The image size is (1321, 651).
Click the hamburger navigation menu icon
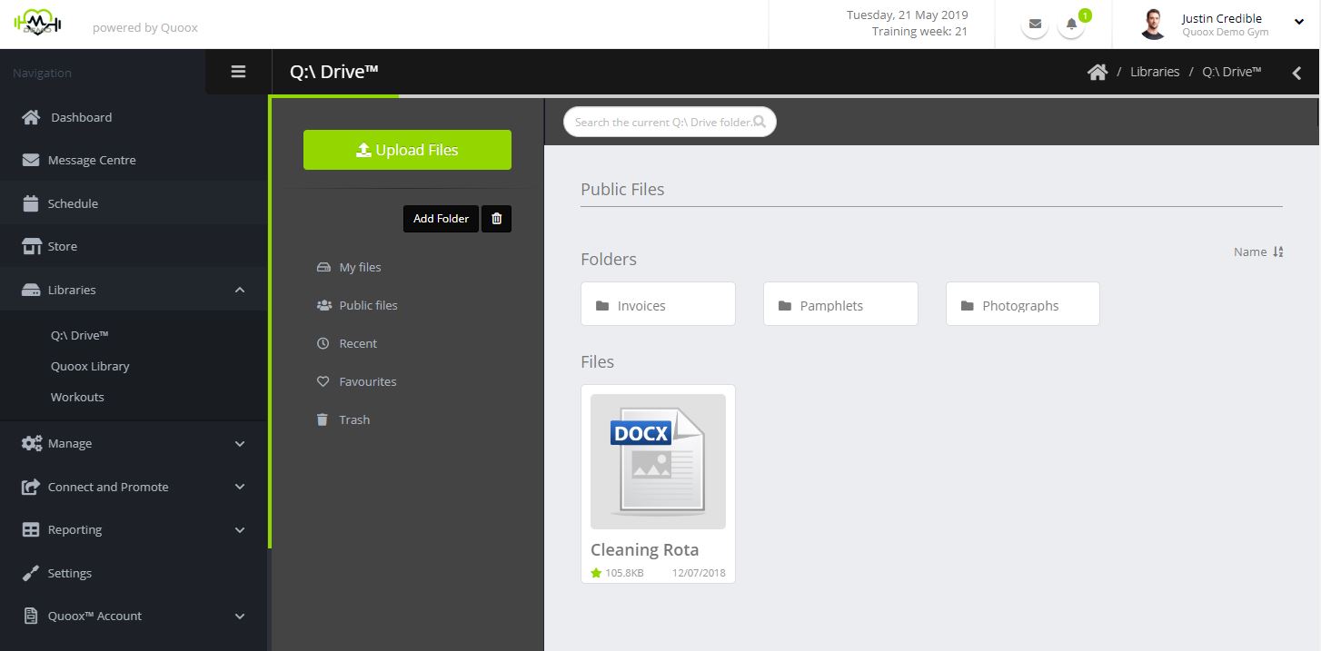click(238, 72)
